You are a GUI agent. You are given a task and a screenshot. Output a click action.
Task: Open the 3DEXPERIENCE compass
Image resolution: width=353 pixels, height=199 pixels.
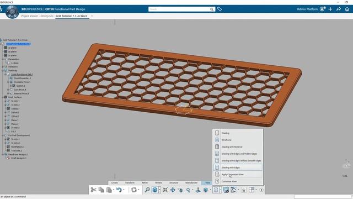tap(12, 12)
